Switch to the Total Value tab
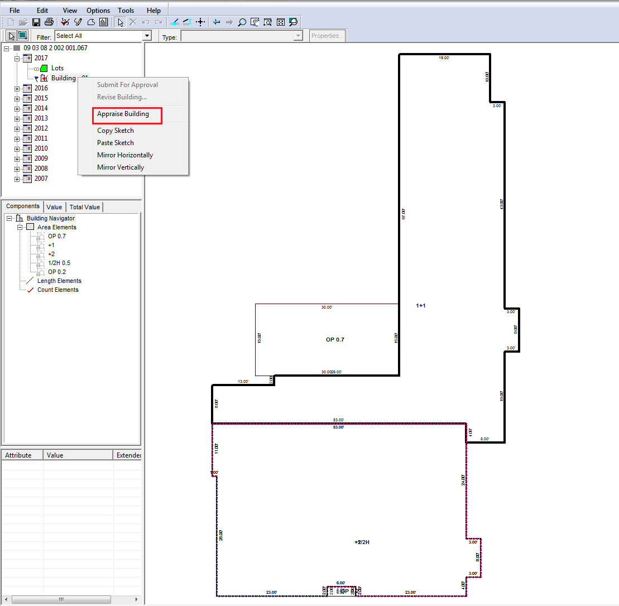This screenshot has width=619, height=606. point(84,207)
